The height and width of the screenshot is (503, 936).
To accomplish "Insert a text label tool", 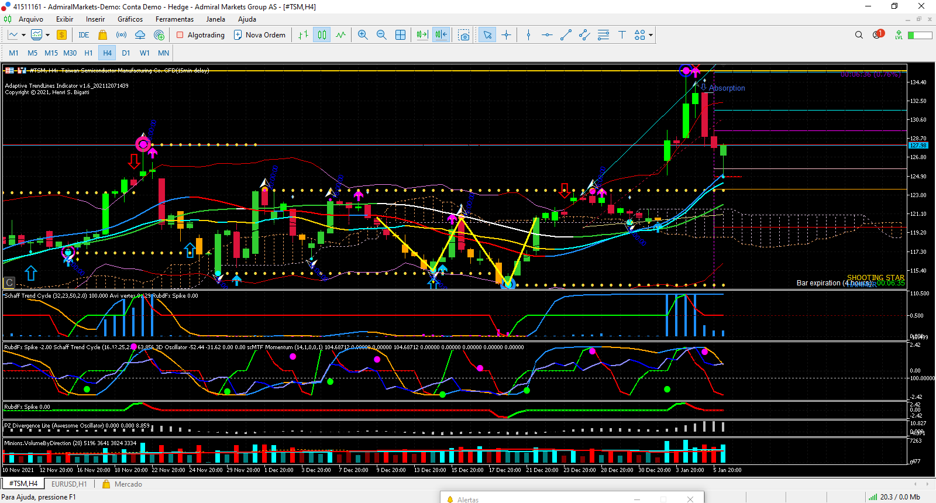I will pyautogui.click(x=622, y=35).
